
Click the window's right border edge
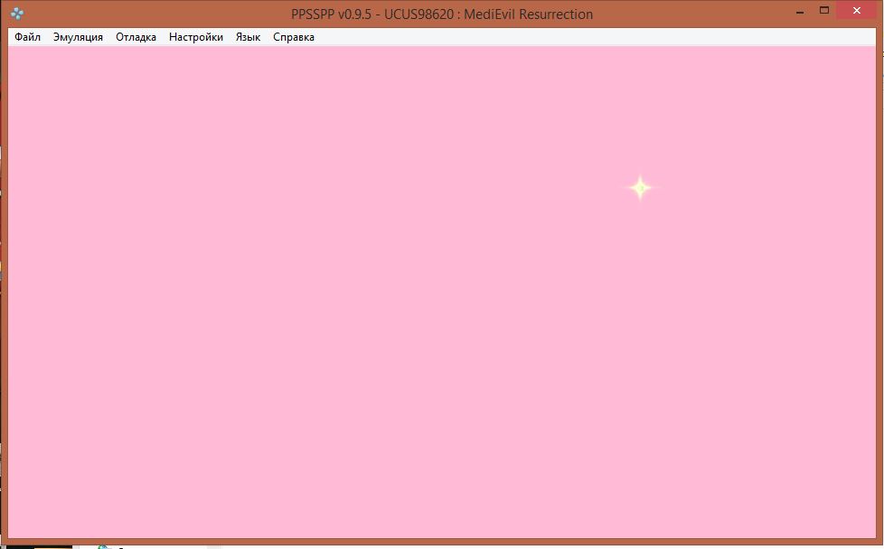[x=879, y=291]
